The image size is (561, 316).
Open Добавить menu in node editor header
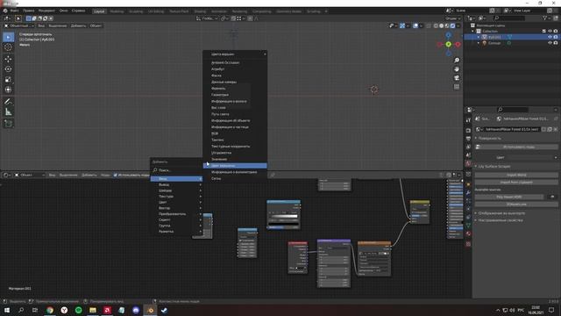pos(89,176)
